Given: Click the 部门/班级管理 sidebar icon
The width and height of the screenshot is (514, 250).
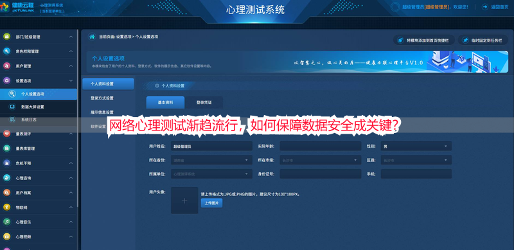Looking at the screenshot, I should click(6, 37).
